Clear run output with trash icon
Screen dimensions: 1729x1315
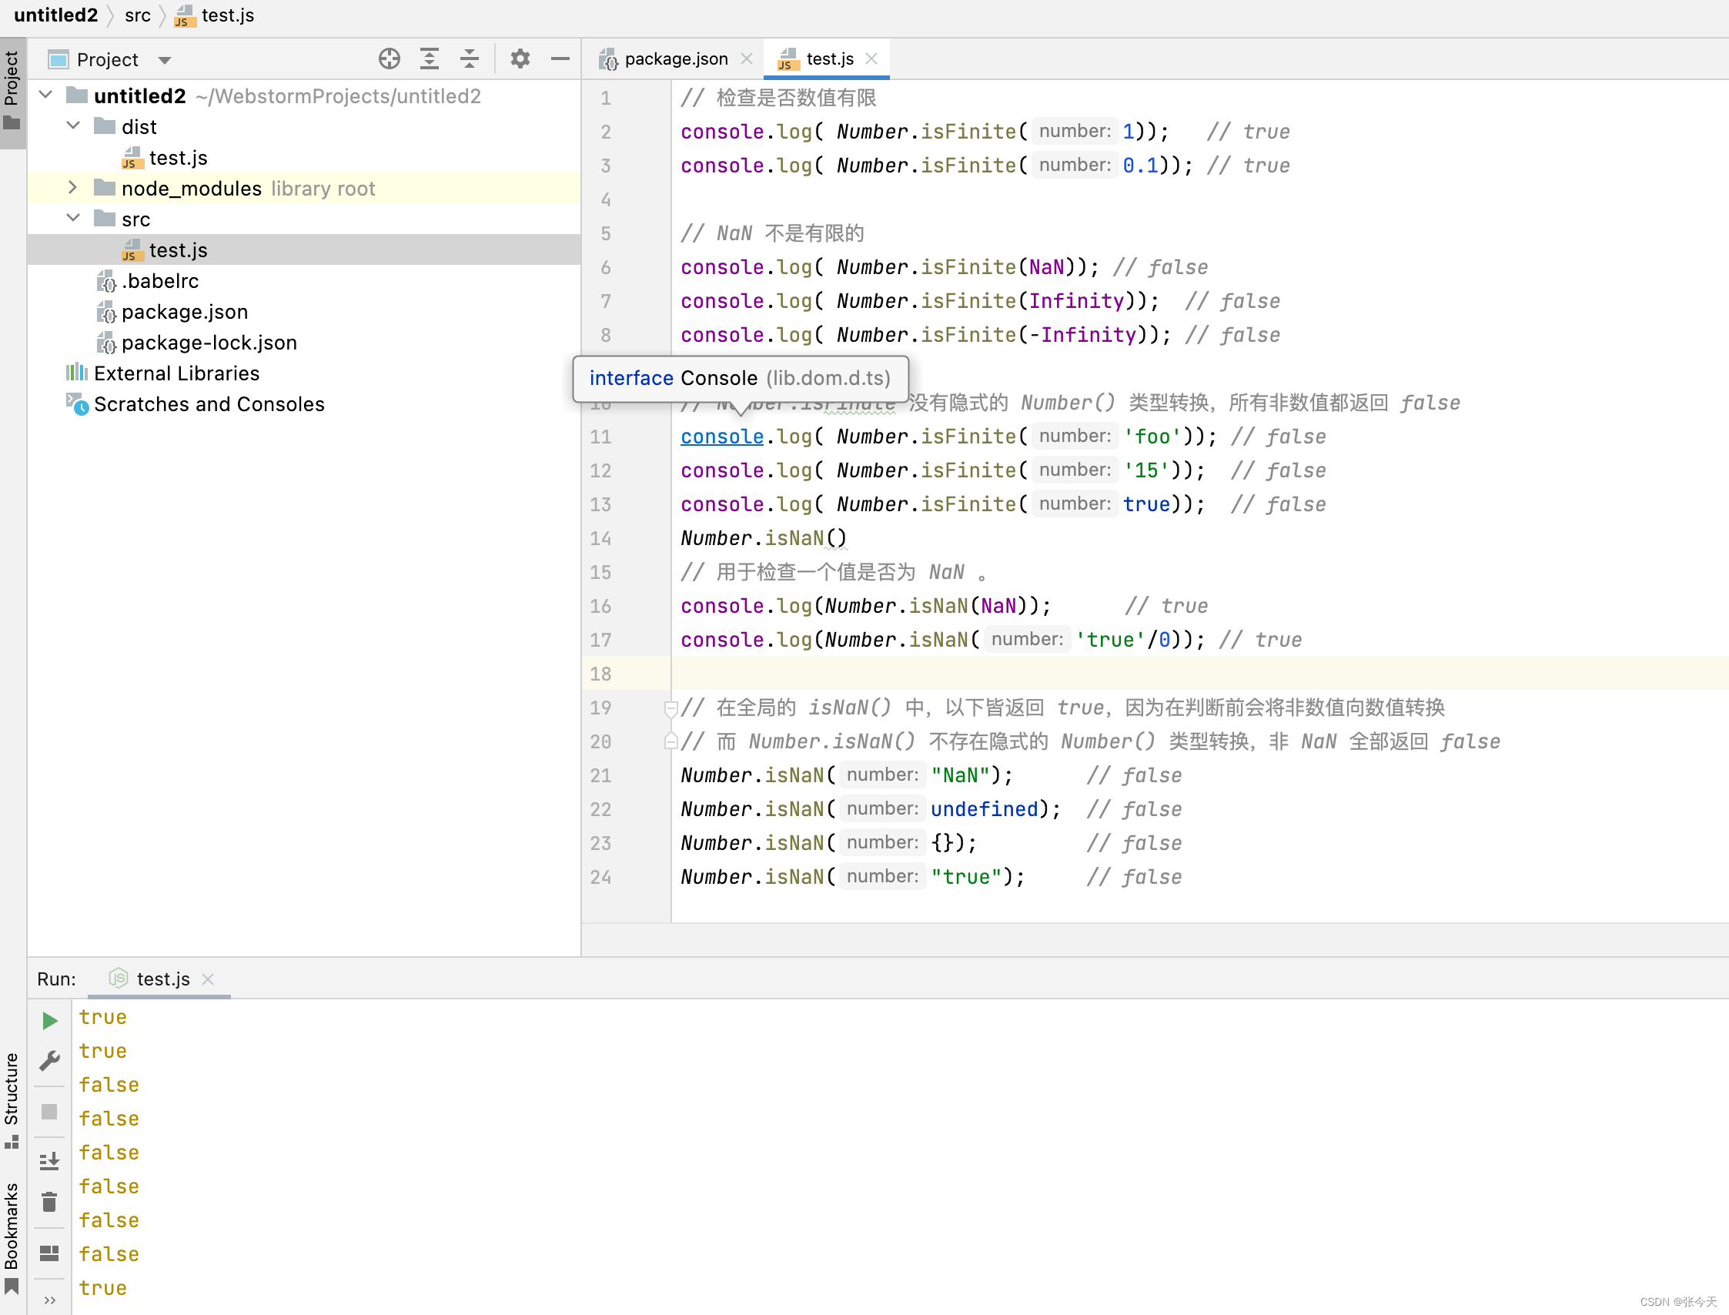(x=49, y=1202)
